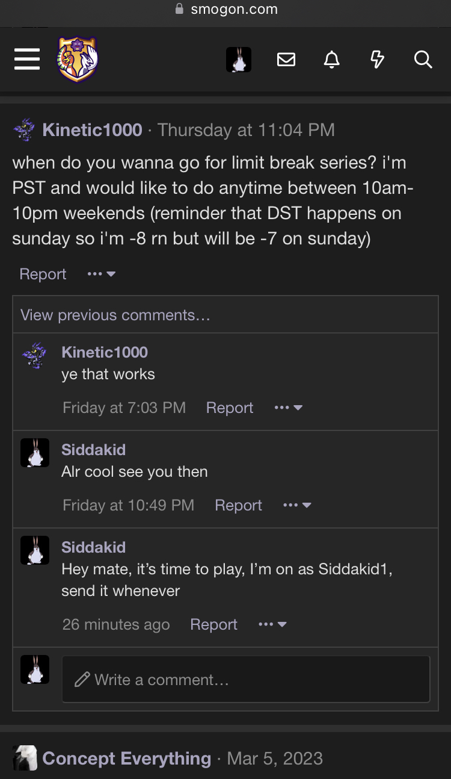Expand the more options dropdown under the main post
This screenshot has width=451, height=779.
pos(101,274)
